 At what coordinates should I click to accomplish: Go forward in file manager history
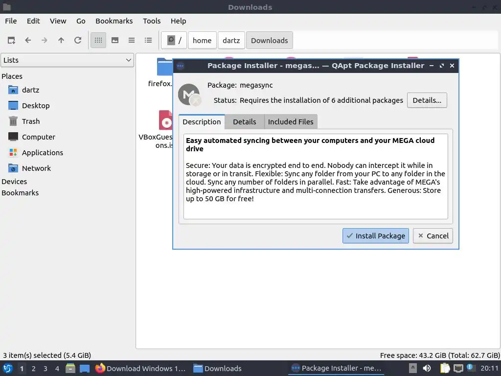point(45,40)
